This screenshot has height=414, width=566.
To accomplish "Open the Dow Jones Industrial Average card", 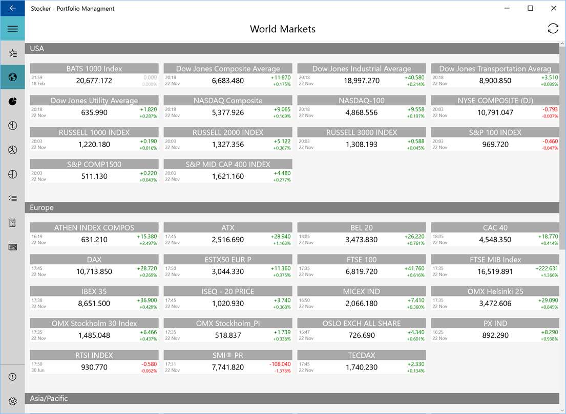I will click(361, 75).
